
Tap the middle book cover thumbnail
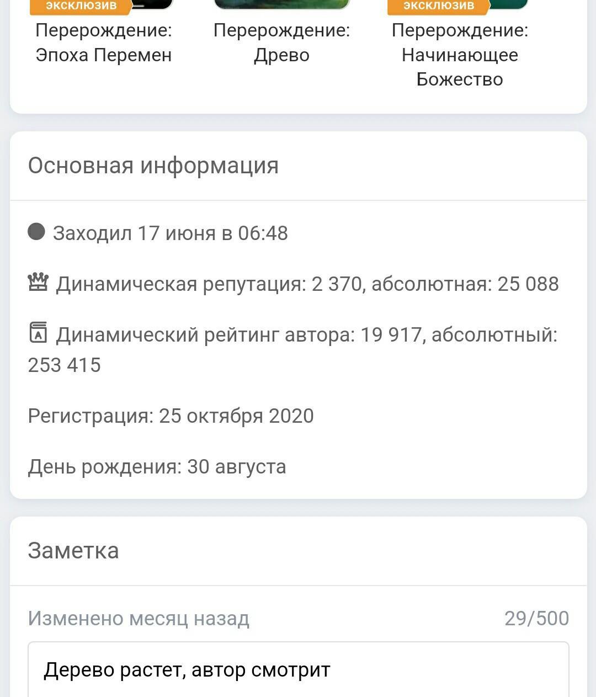pos(281,4)
